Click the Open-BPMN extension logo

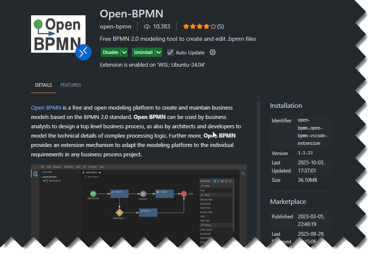pyautogui.click(x=58, y=34)
